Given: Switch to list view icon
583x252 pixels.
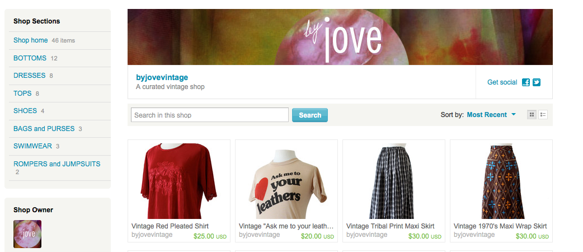Looking at the screenshot, I should [543, 115].
